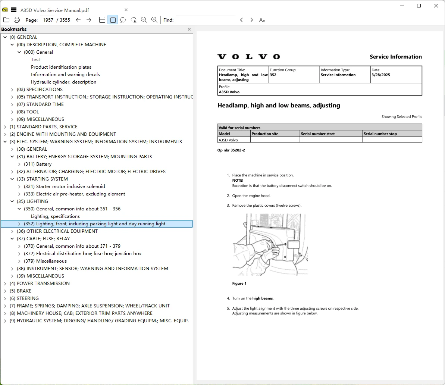Select single page layout icon
The image size is (445, 385).
click(x=113, y=20)
